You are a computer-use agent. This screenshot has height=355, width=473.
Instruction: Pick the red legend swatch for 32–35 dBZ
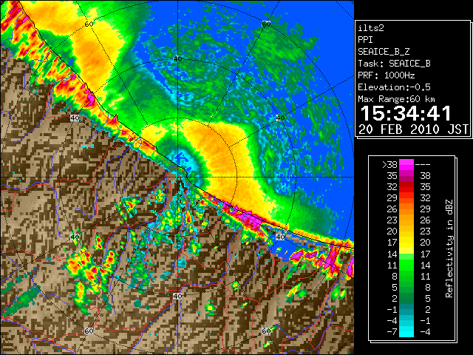pyautogui.click(x=406, y=187)
